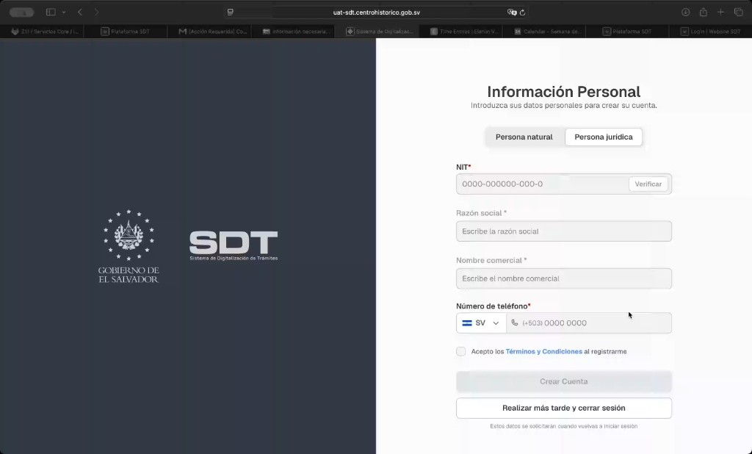Select the Persona jurídica option
752x454 pixels.
(x=604, y=137)
